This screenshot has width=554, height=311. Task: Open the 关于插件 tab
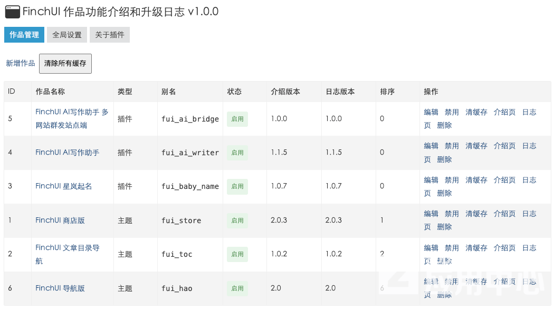pyautogui.click(x=110, y=35)
